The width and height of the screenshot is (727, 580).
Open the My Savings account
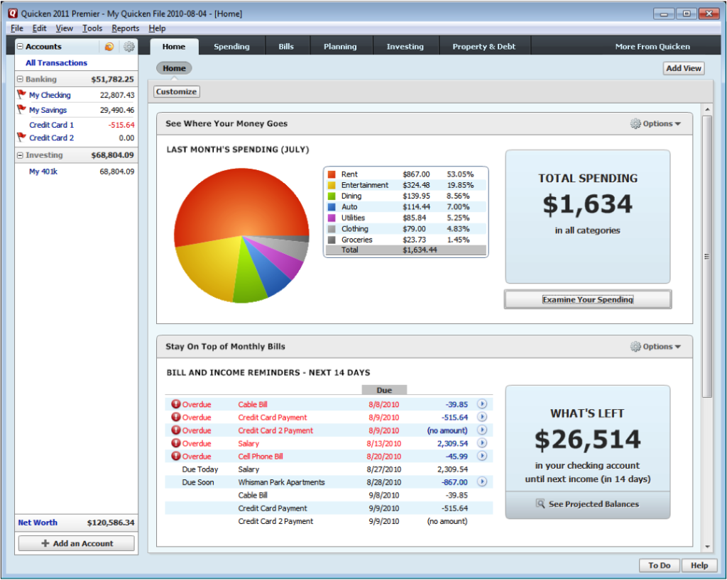(x=48, y=110)
